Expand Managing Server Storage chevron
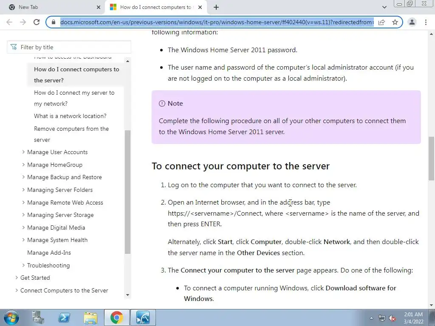 point(23,215)
